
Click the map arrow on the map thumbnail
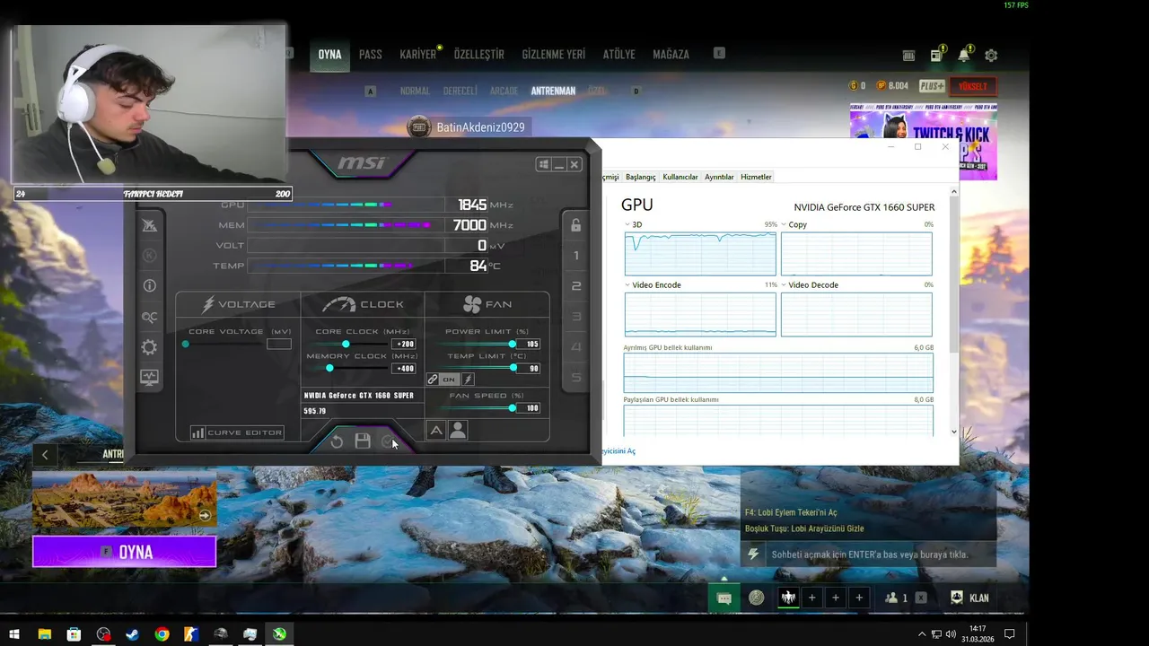pos(206,515)
